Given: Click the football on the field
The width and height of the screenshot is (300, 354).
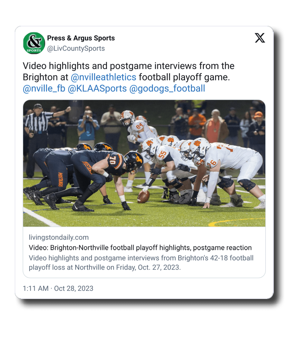Looking at the screenshot, I should (x=143, y=196).
